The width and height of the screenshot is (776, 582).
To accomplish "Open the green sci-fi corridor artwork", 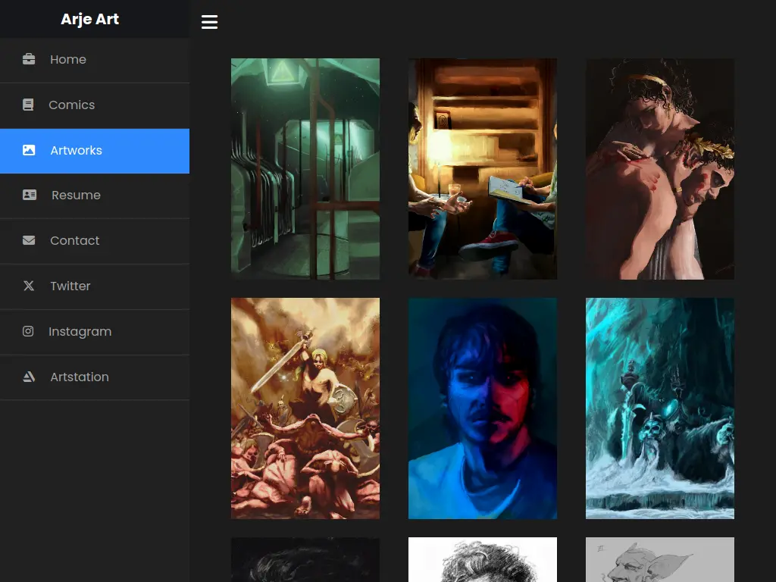I will (x=305, y=169).
